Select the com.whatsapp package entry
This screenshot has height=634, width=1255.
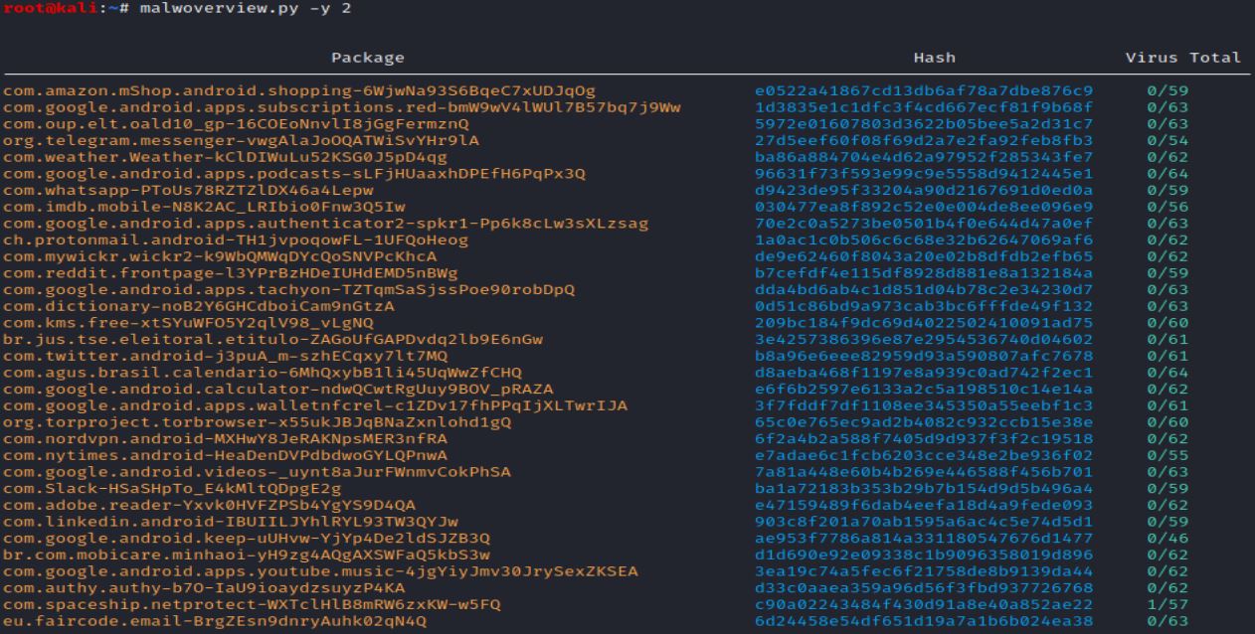[x=188, y=190]
